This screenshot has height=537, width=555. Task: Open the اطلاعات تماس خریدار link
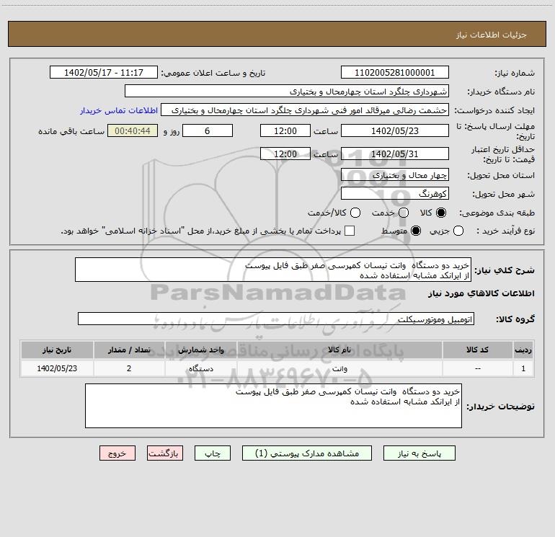click(119, 110)
